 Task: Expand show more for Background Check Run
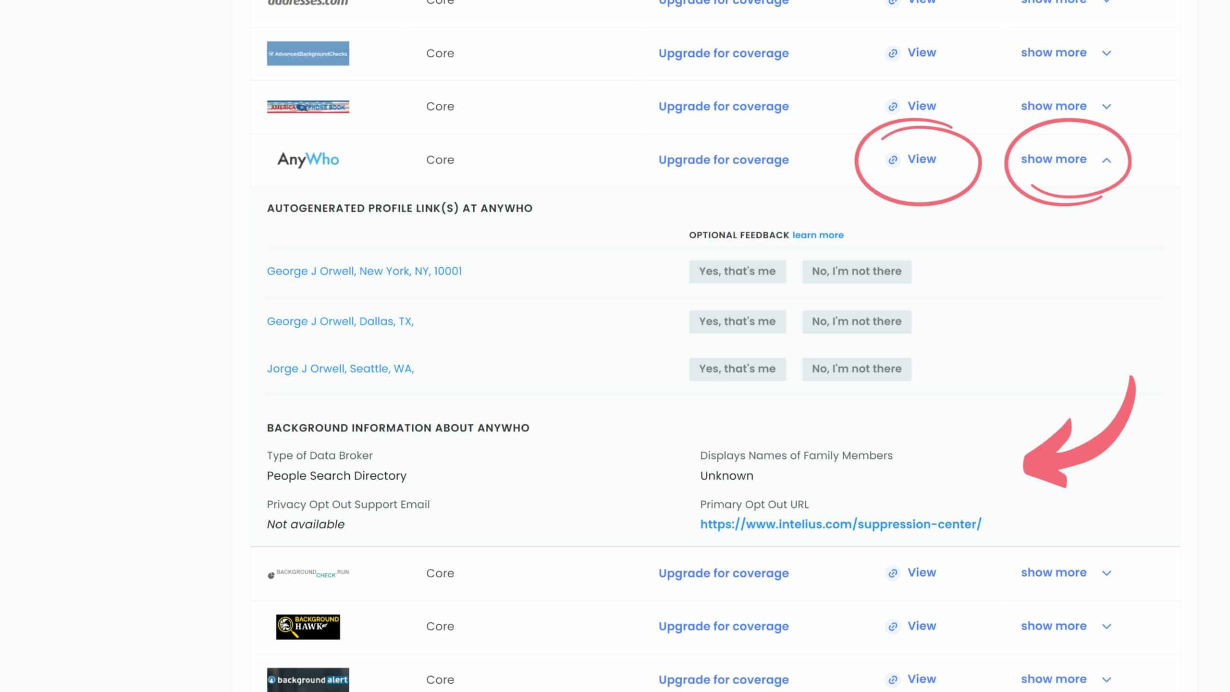coord(1054,572)
